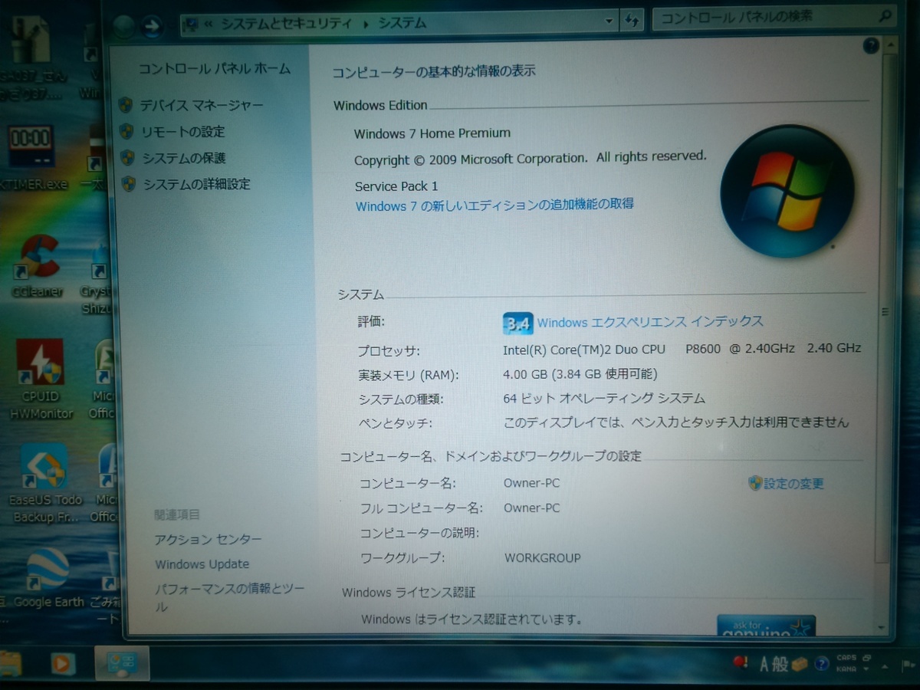Click the Explorer folder taskbar icon
The height and width of the screenshot is (690, 920).
[x=11, y=663]
